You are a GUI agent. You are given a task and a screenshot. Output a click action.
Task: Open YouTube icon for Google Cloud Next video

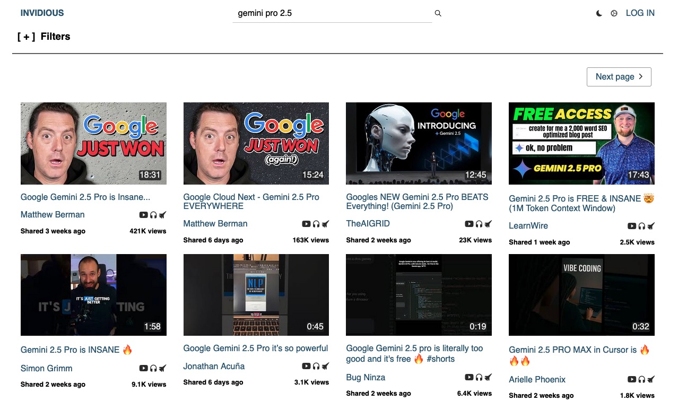coord(306,224)
